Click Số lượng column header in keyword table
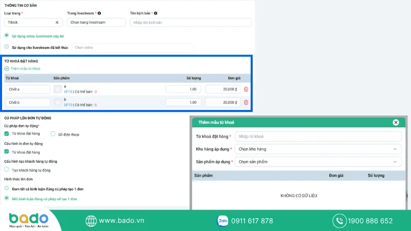 pos(194,78)
